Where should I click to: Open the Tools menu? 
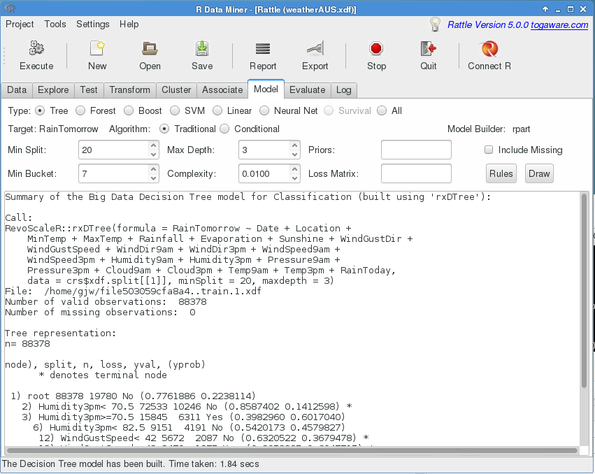(55, 24)
